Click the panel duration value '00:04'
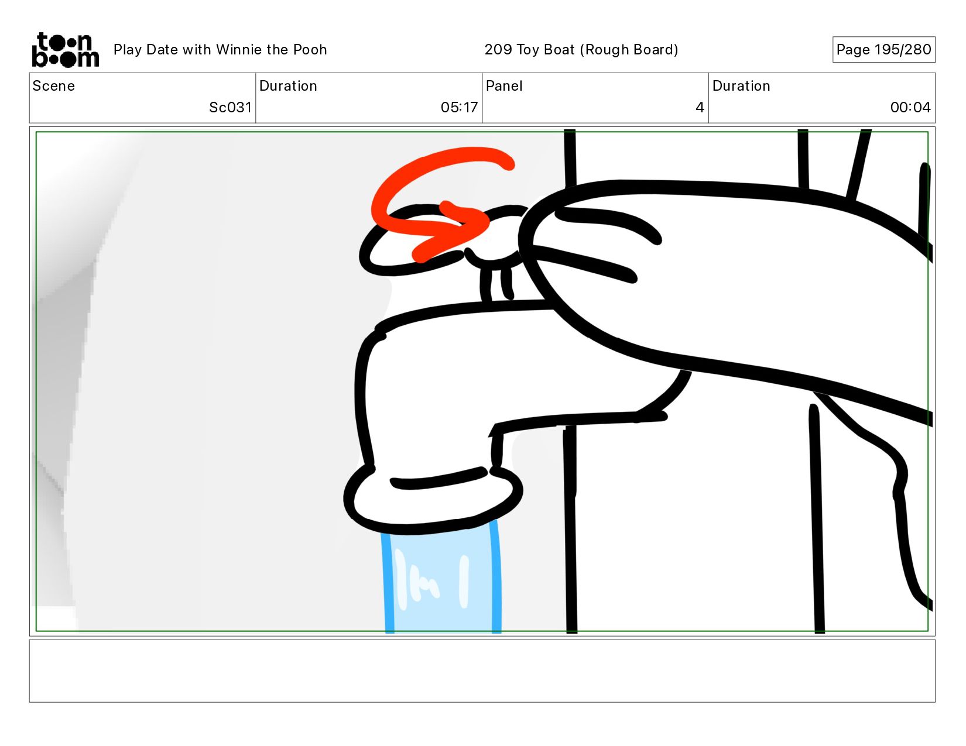 pos(910,108)
